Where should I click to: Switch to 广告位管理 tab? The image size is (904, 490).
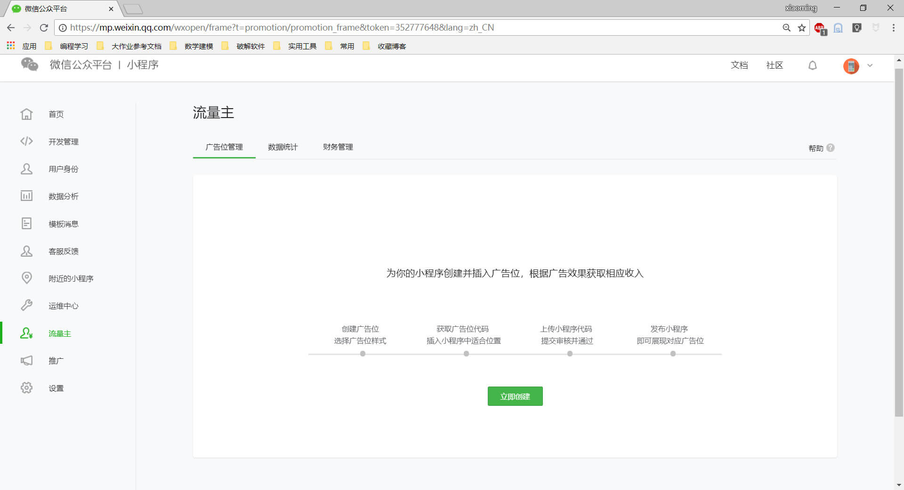coord(224,147)
